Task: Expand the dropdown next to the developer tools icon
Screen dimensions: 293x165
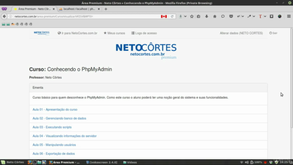Action: pyautogui.click(x=243, y=16)
